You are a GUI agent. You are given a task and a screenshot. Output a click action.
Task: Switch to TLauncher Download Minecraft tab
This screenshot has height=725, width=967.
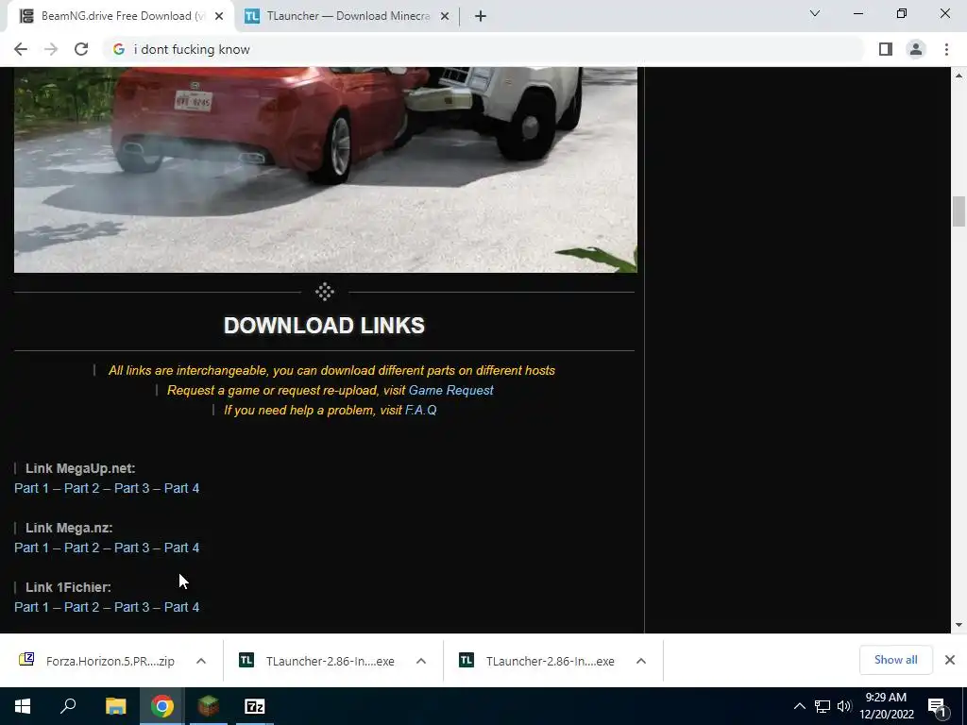(x=347, y=16)
